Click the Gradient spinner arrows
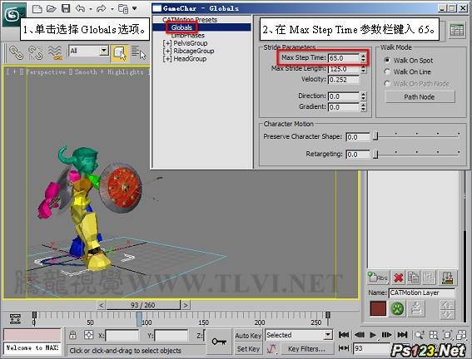 [363, 107]
